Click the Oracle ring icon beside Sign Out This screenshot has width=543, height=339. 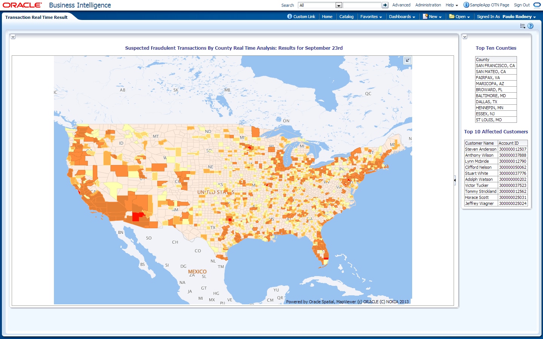[537, 5]
